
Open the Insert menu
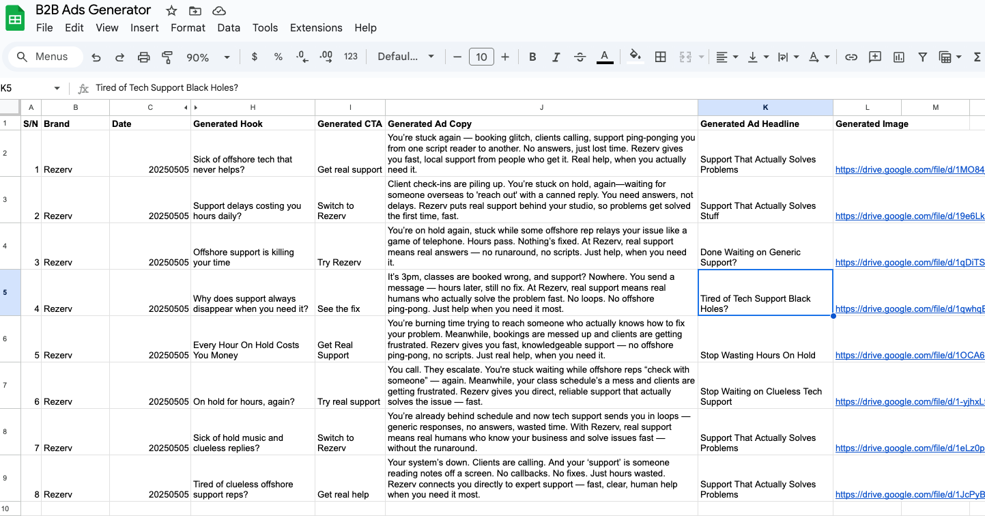145,28
